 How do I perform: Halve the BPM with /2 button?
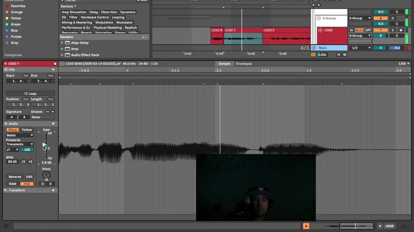tap(23, 161)
